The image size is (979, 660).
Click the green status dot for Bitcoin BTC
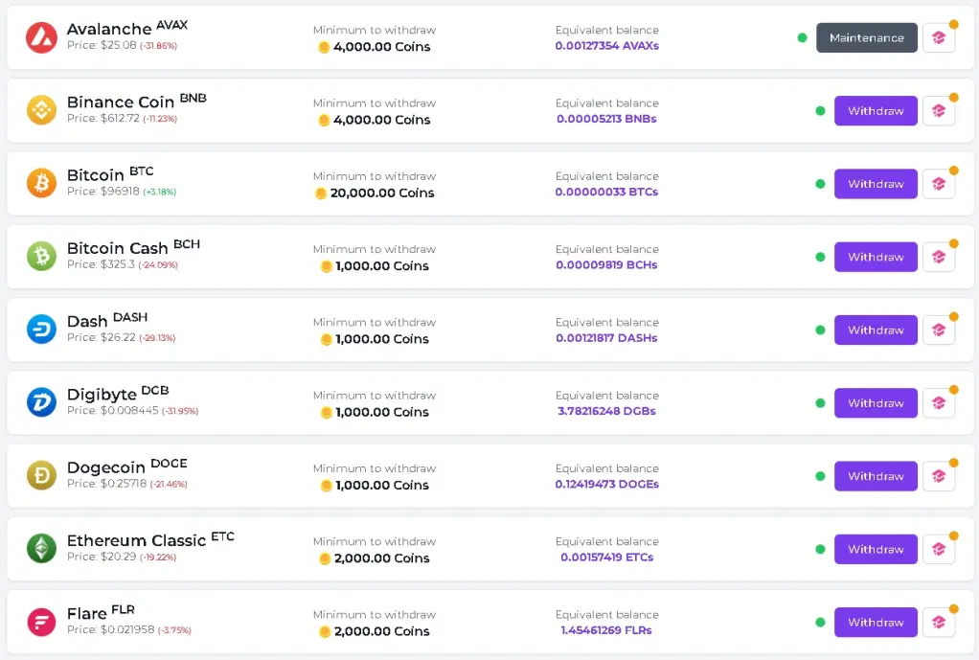coord(820,184)
